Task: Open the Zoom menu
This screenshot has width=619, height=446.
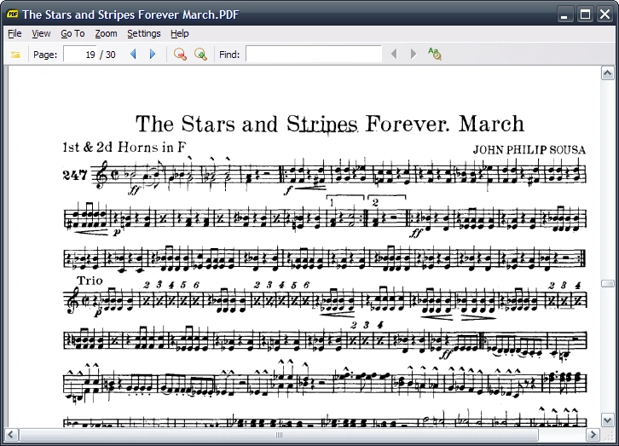Action: pyautogui.click(x=106, y=33)
